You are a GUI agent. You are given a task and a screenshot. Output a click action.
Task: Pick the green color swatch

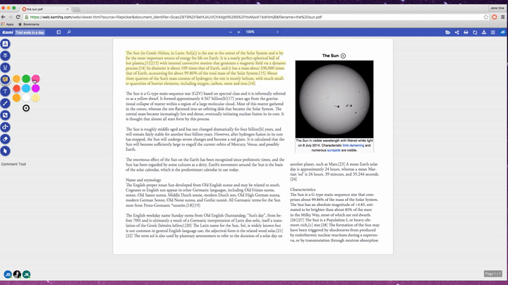(26, 79)
